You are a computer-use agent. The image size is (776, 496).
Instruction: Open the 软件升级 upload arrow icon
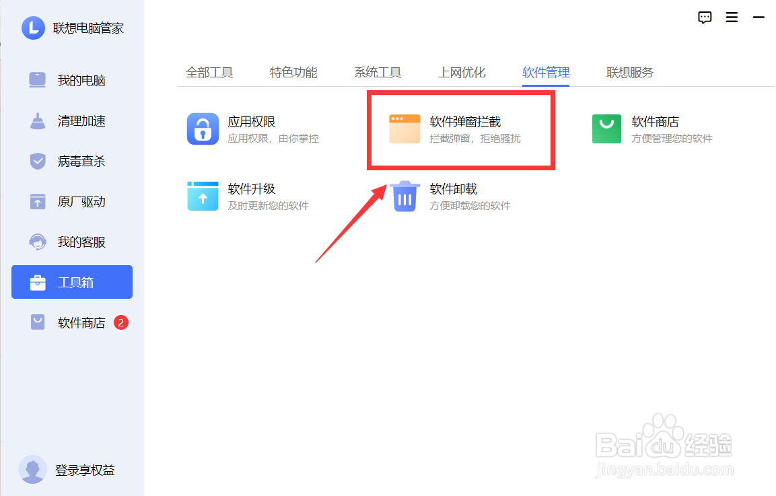(x=203, y=196)
